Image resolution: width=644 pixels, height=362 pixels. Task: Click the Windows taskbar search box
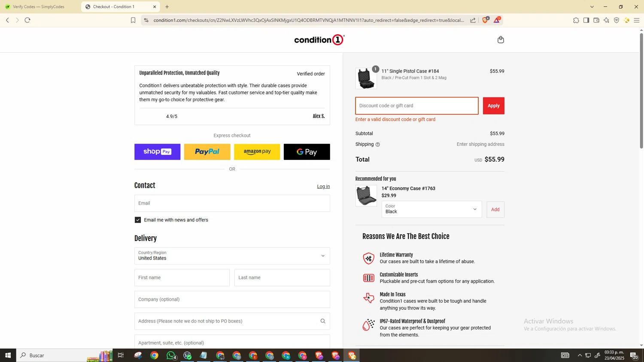click(x=64, y=356)
